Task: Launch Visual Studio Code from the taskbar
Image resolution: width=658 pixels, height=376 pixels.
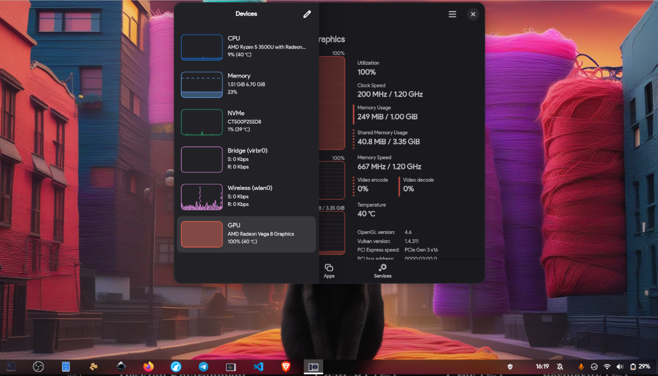Action: (x=258, y=367)
